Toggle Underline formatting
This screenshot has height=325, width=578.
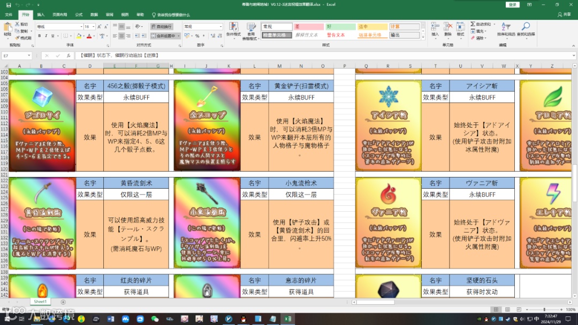[52, 36]
